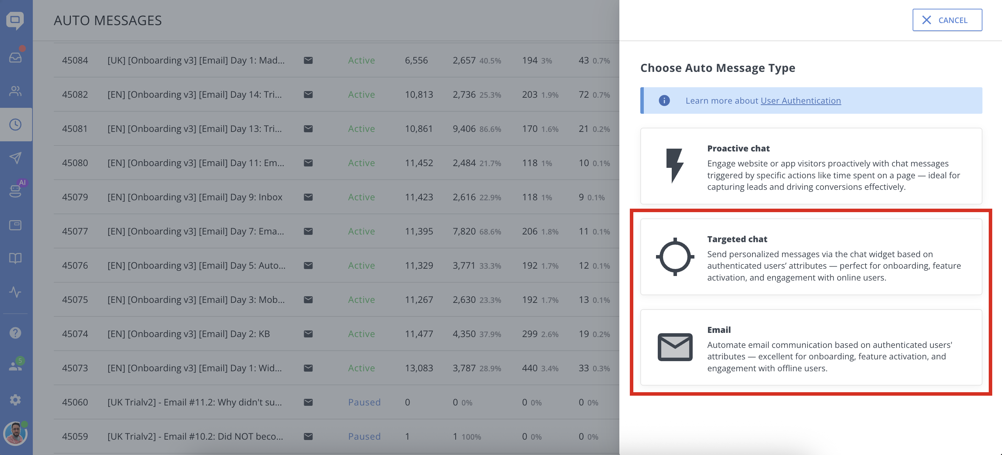Open Email #10.2: Did NOT beco... message

(195, 437)
